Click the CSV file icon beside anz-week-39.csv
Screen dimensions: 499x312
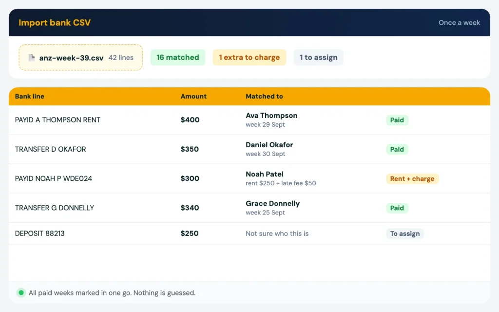coord(32,58)
